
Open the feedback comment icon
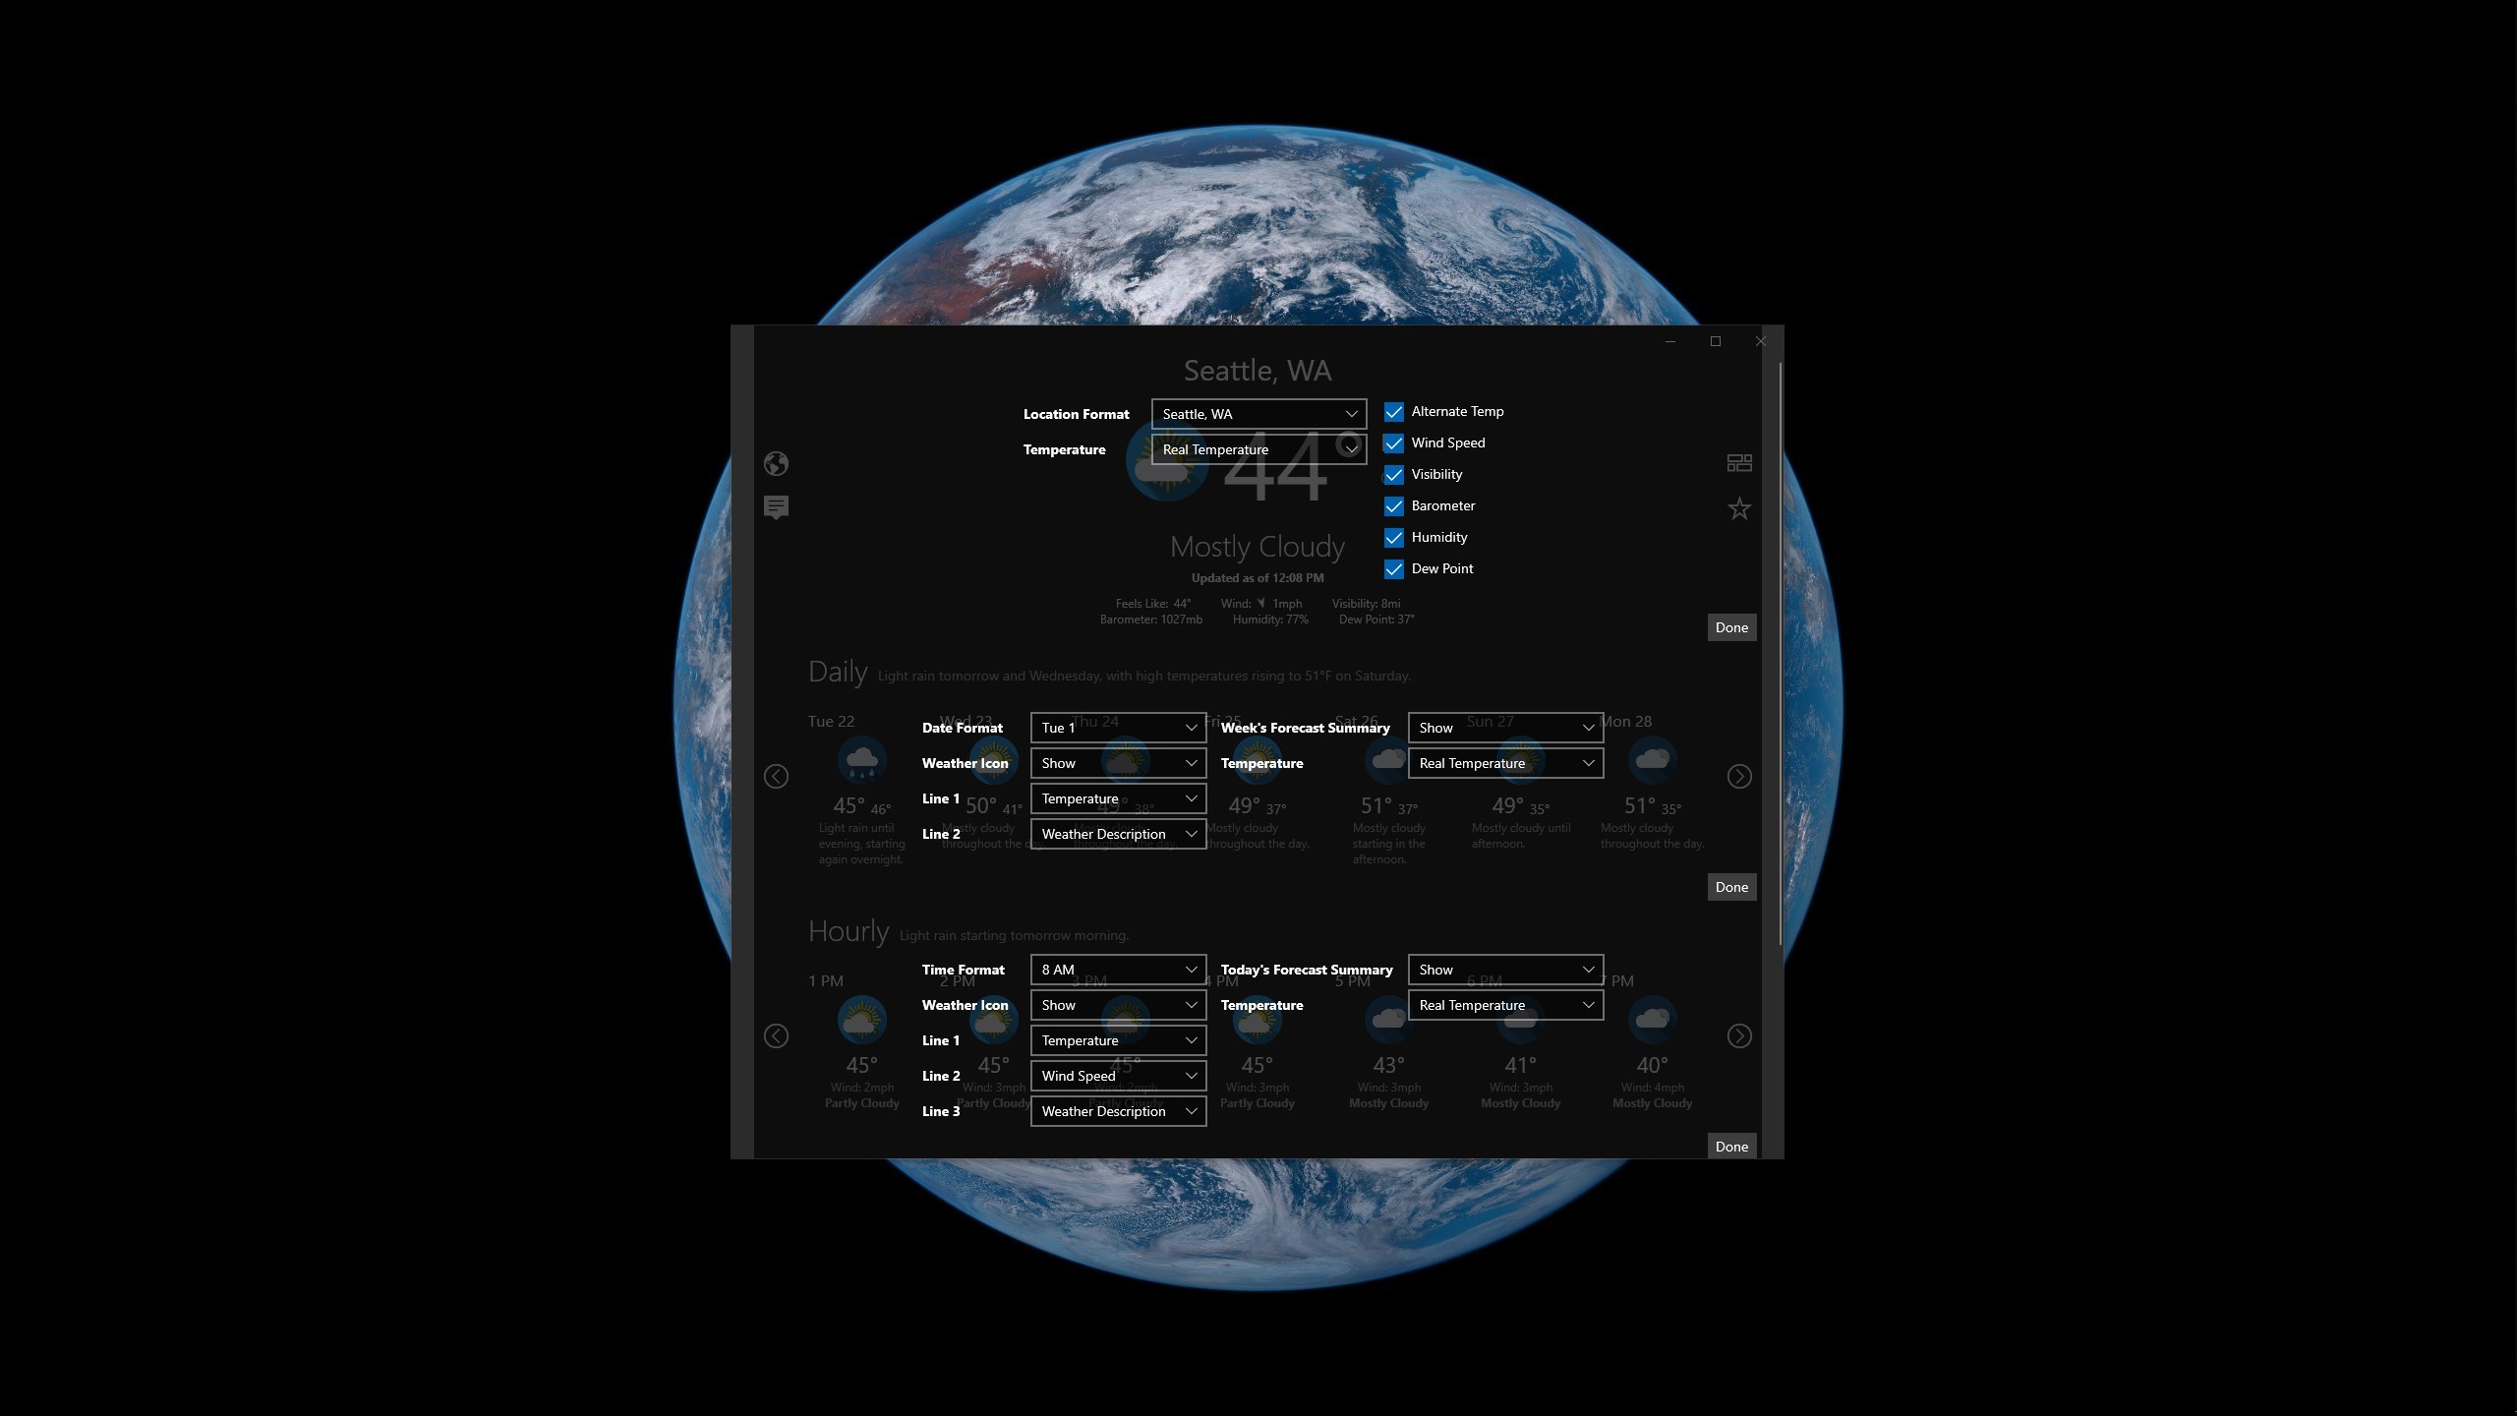pos(776,507)
